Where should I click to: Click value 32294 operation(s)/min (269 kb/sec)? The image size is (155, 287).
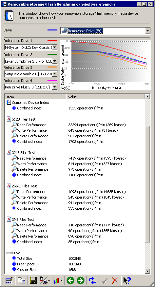(97, 125)
